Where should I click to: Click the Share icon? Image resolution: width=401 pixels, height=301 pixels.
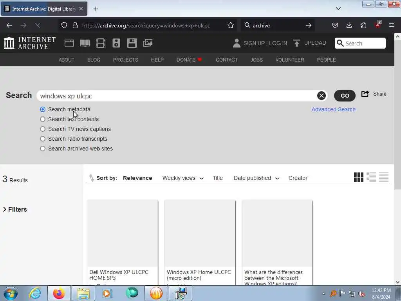(x=365, y=94)
